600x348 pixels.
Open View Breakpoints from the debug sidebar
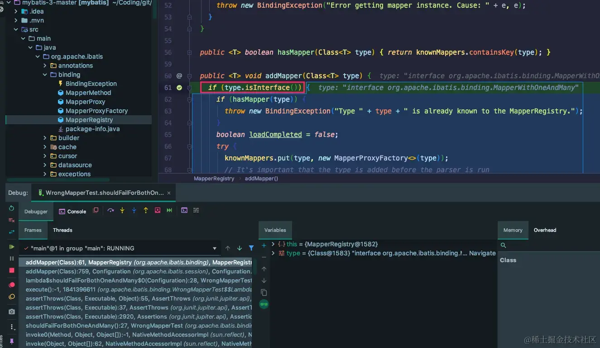tap(12, 285)
